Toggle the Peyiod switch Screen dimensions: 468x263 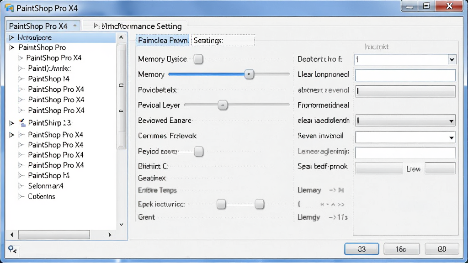pos(198,152)
